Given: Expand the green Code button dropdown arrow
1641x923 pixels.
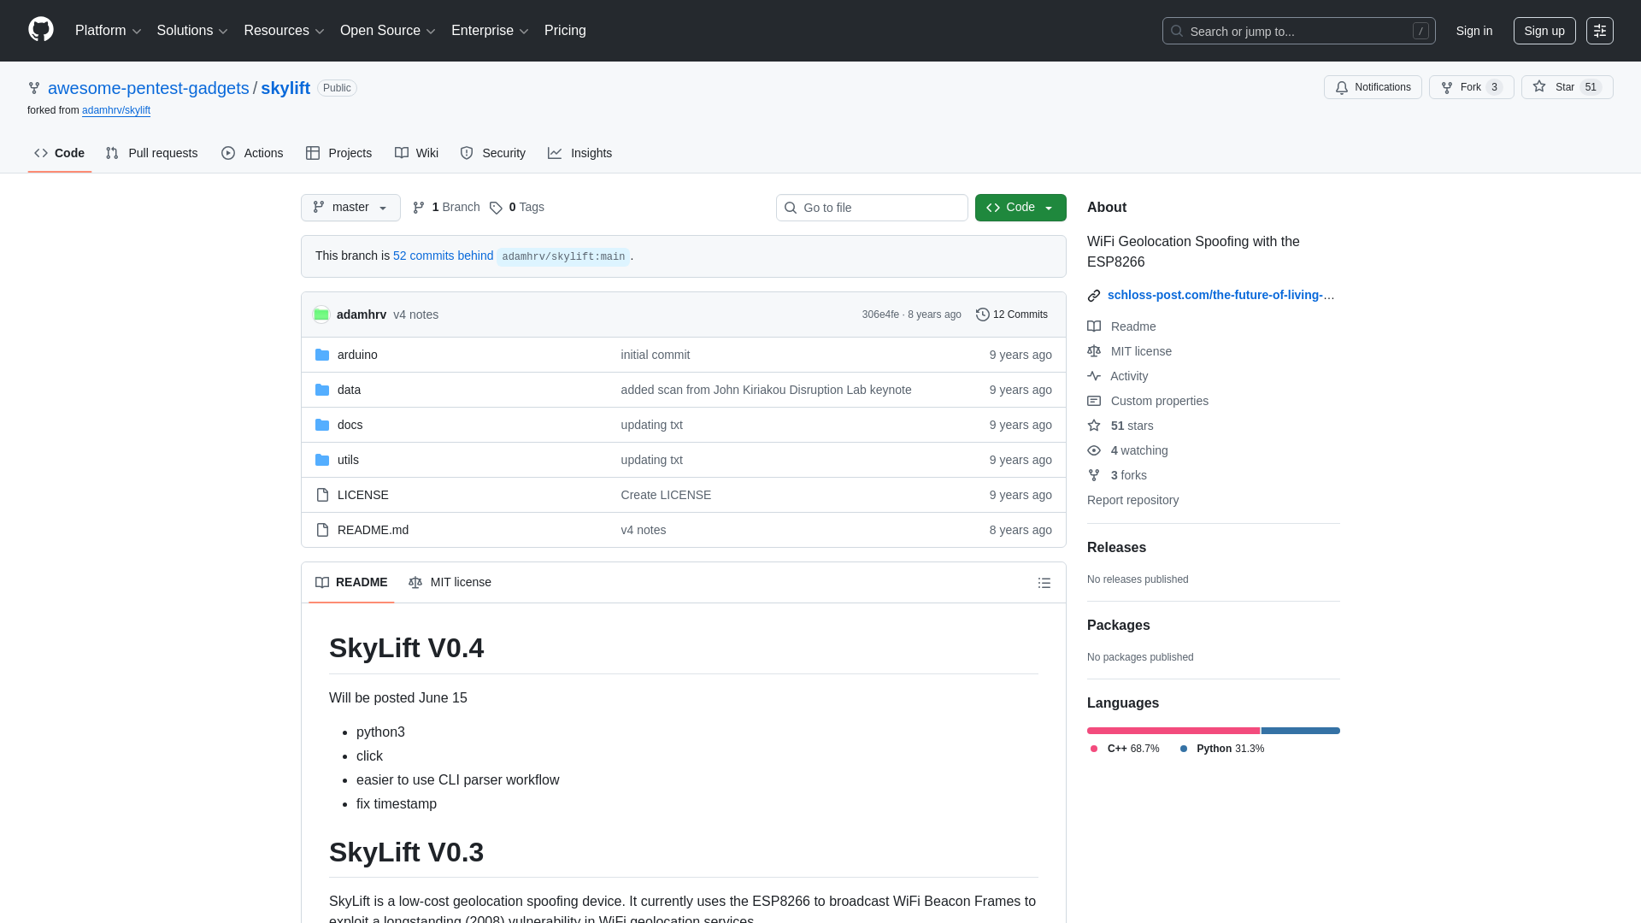Looking at the screenshot, I should pyautogui.click(x=1049, y=208).
